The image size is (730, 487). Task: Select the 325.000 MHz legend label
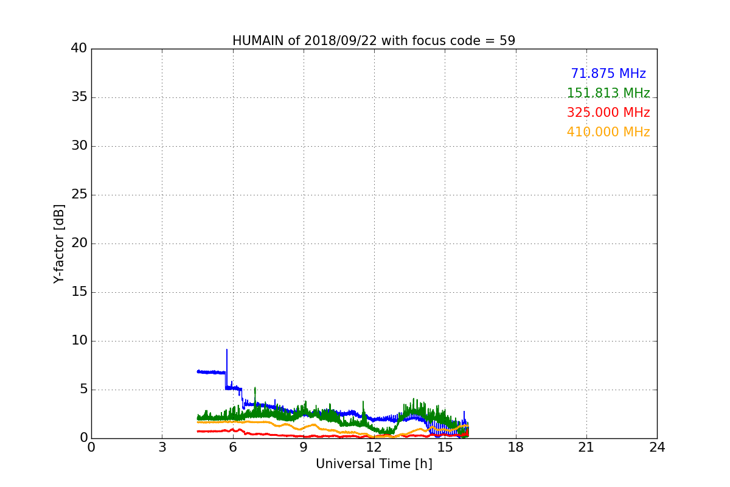pos(608,113)
